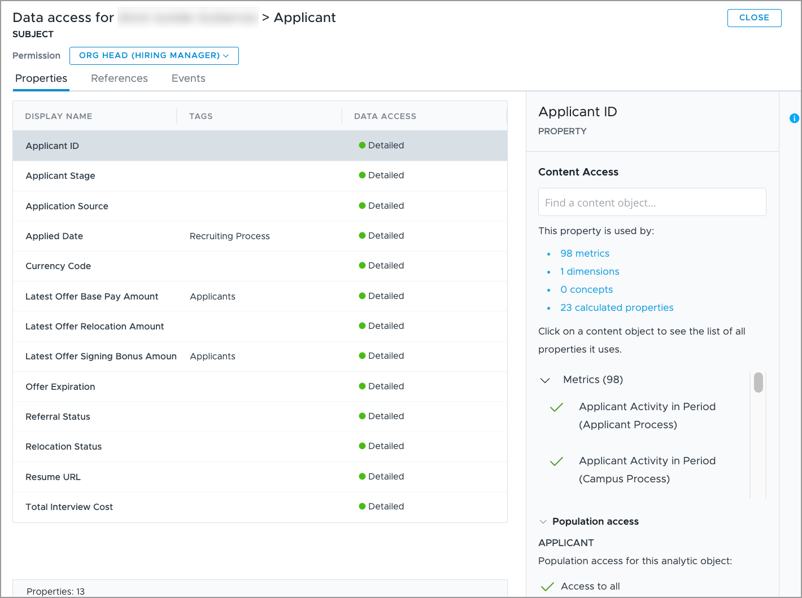The height and width of the screenshot is (598, 802).
Task: Click Detailed access label for Referral Status
Action: tap(386, 416)
